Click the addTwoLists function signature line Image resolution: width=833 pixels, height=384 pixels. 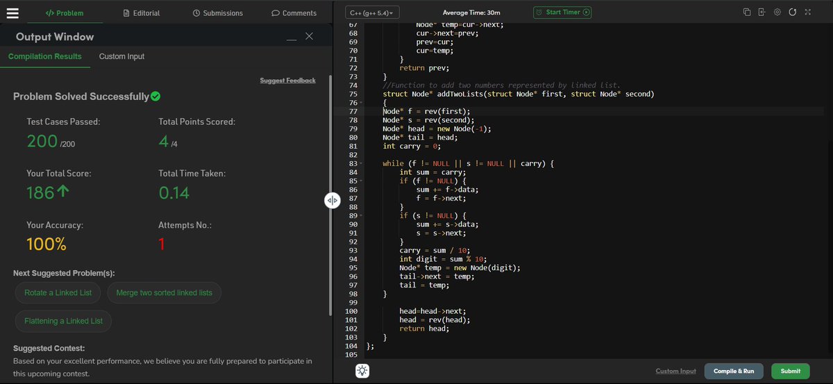pos(519,94)
